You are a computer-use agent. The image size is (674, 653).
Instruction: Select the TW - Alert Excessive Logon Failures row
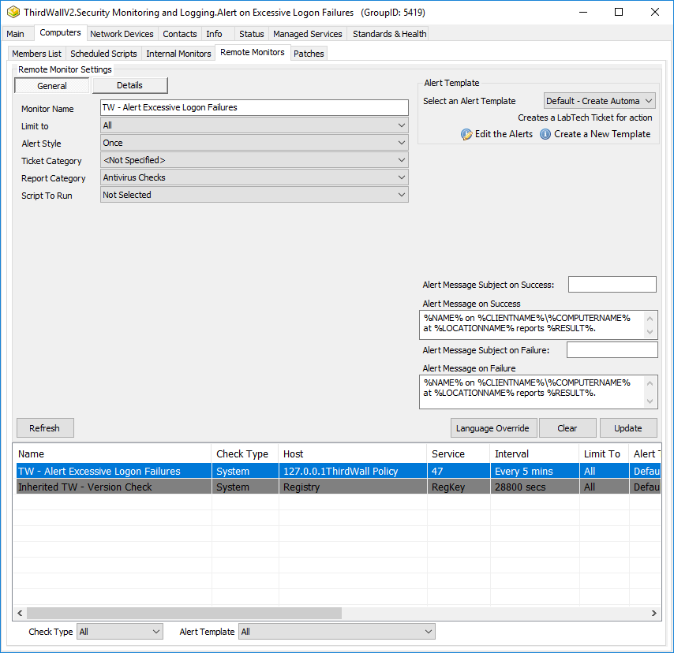[x=339, y=471]
